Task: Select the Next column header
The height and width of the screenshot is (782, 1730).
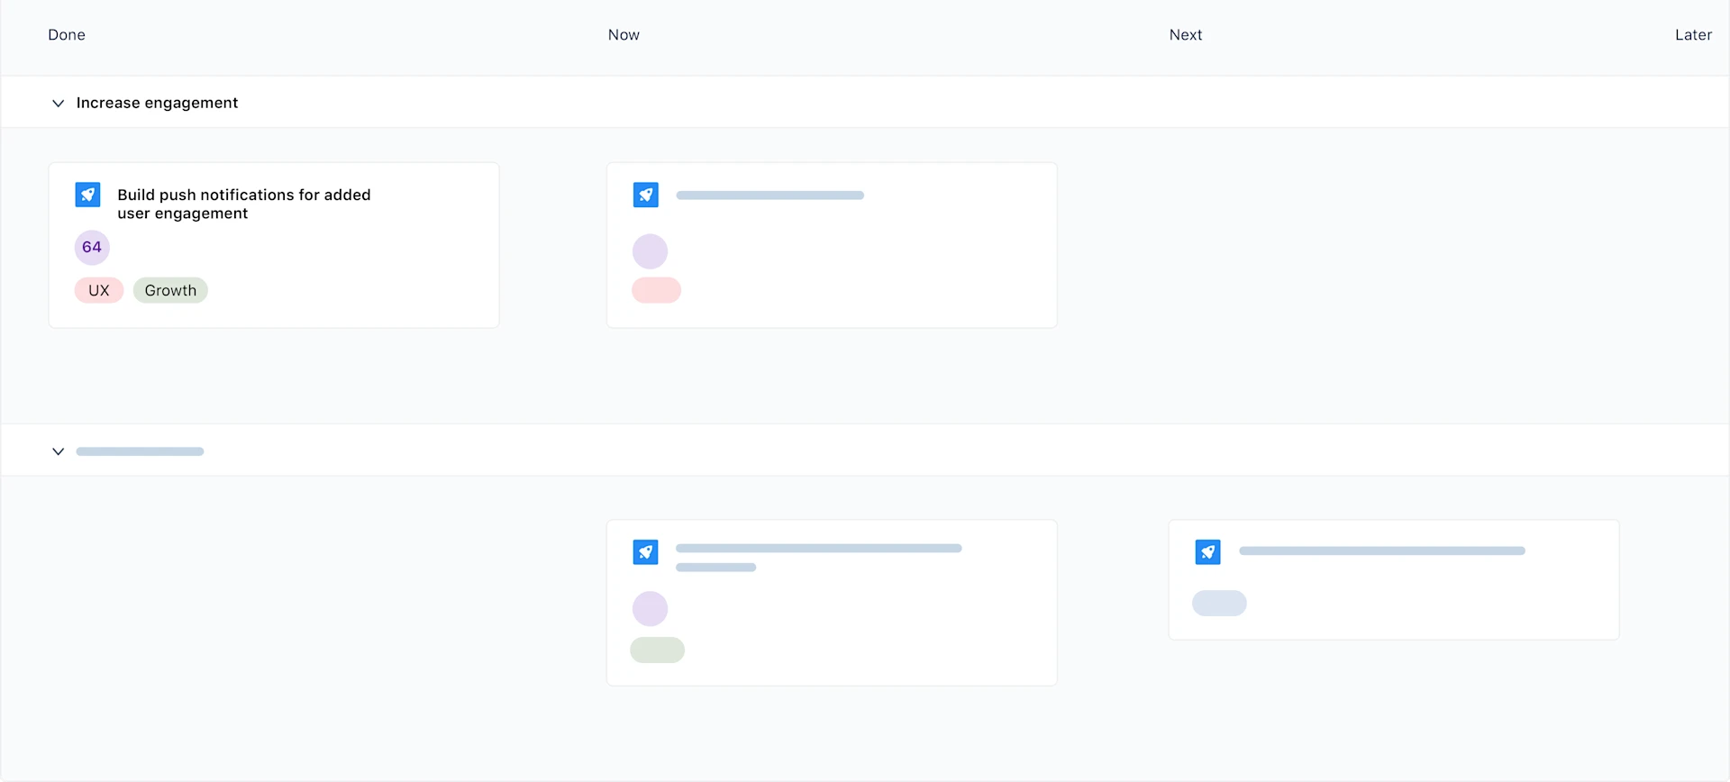Action: tap(1186, 35)
